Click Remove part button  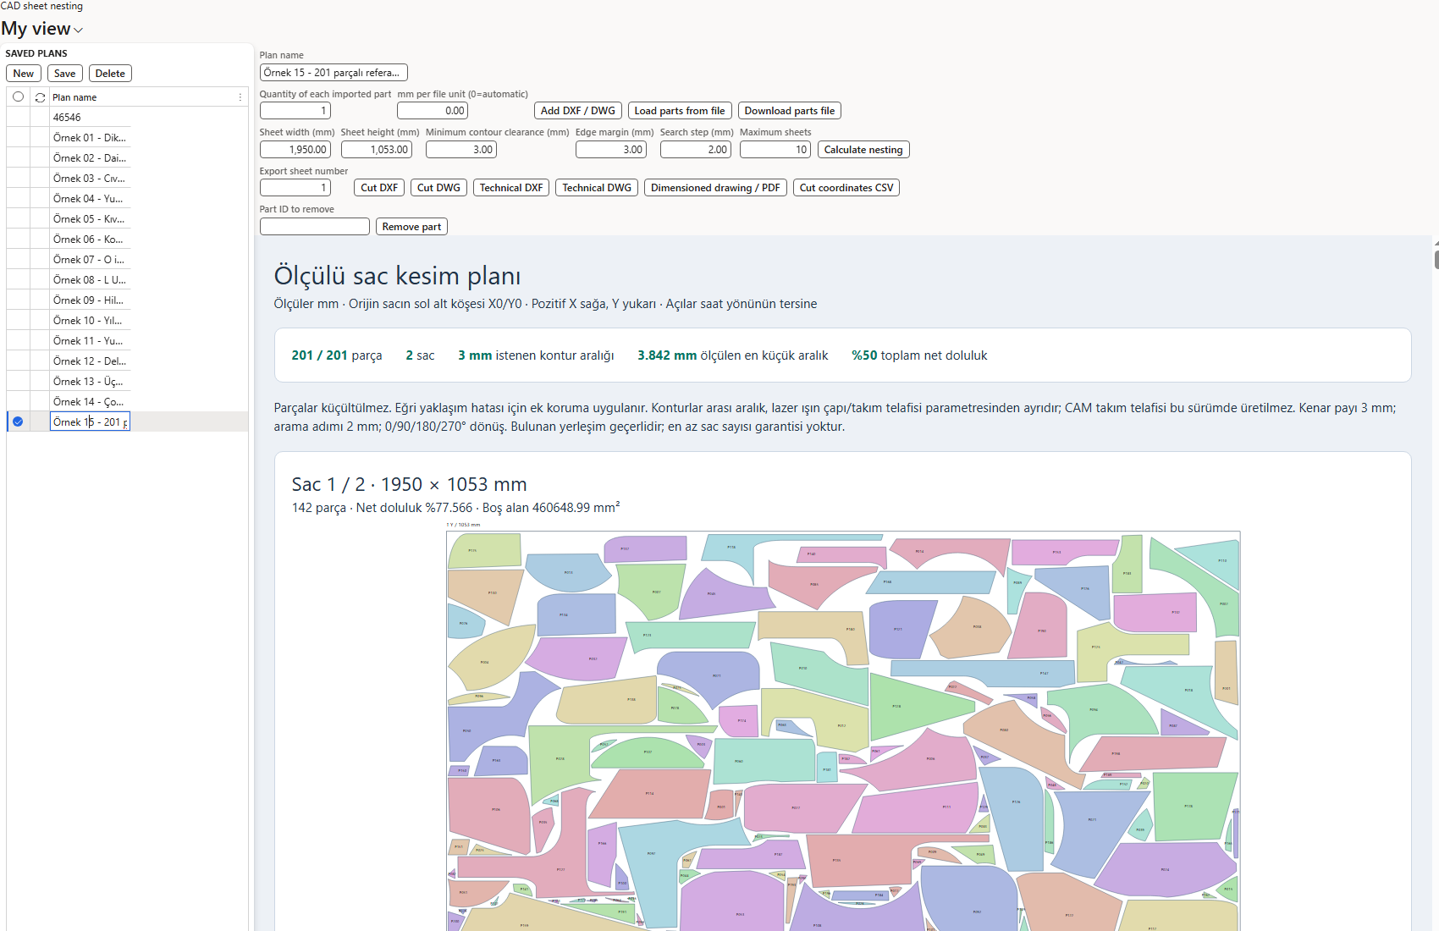(411, 227)
